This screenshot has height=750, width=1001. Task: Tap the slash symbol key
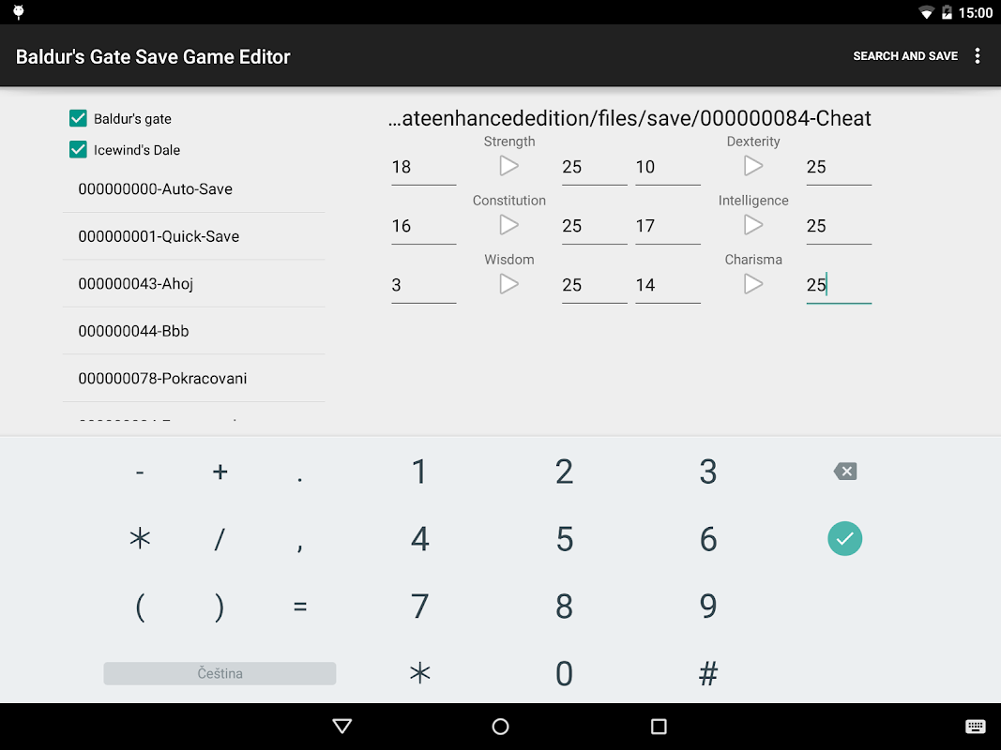[220, 539]
